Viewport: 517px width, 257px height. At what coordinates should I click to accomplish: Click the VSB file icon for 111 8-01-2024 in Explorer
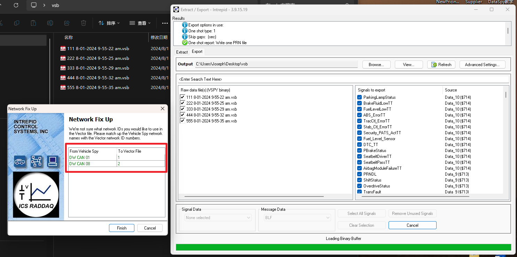[x=63, y=49]
